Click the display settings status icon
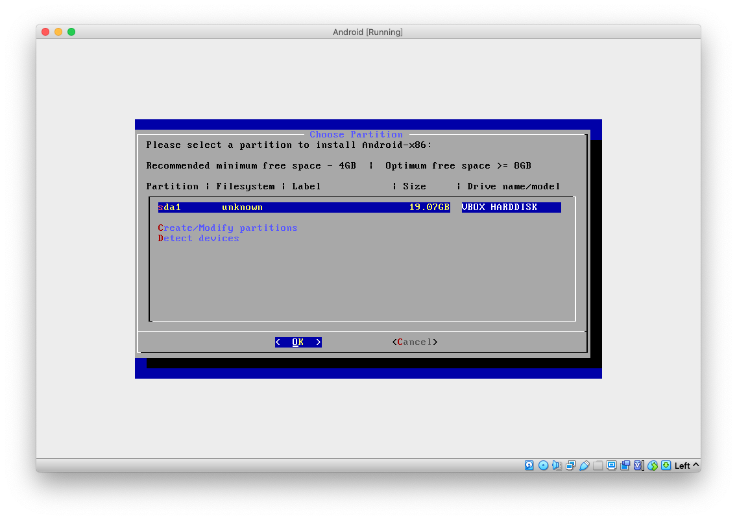The width and height of the screenshot is (737, 520). pyautogui.click(x=611, y=466)
